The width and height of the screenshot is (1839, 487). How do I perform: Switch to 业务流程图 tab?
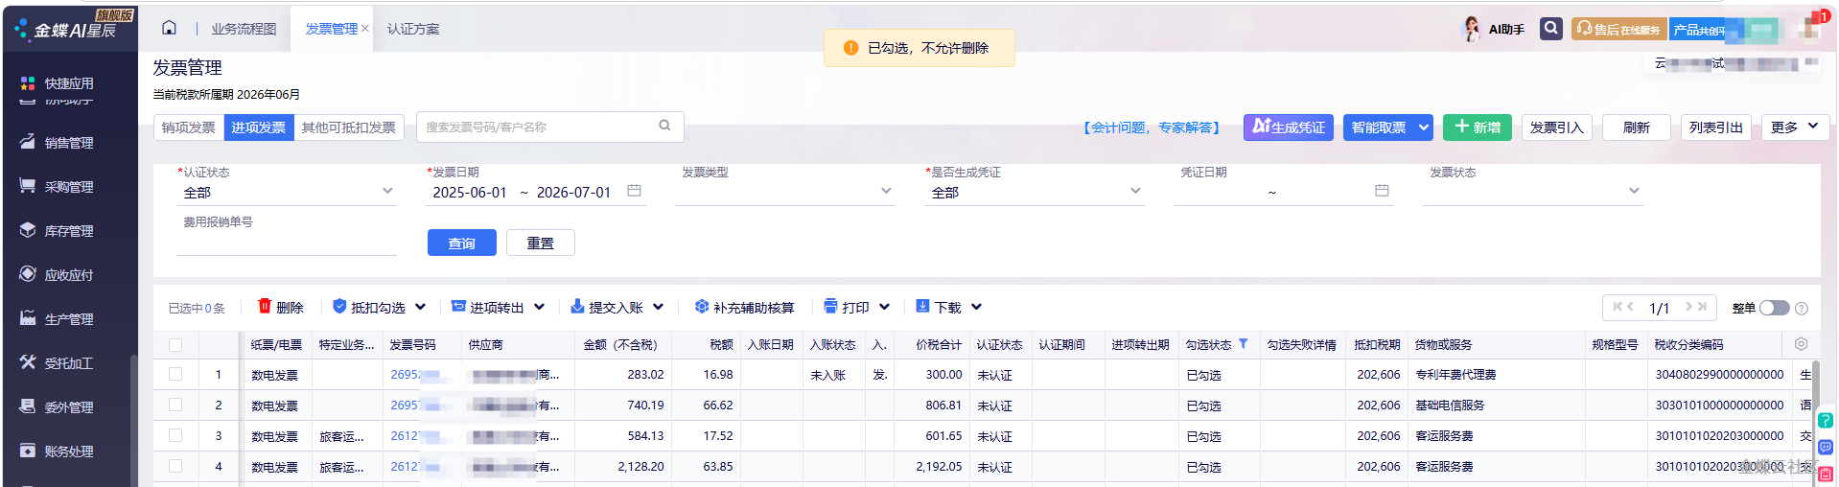244,29
